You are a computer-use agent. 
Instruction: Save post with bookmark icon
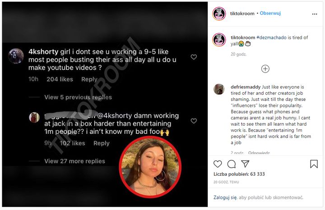click(x=314, y=164)
